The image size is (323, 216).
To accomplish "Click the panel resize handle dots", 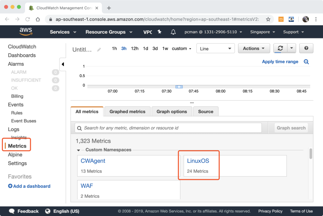I will [192, 102].
